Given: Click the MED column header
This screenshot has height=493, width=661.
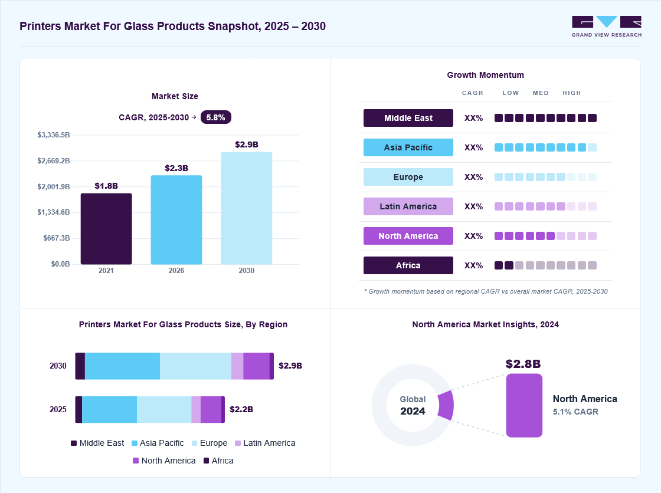Looking at the screenshot, I should [541, 93].
